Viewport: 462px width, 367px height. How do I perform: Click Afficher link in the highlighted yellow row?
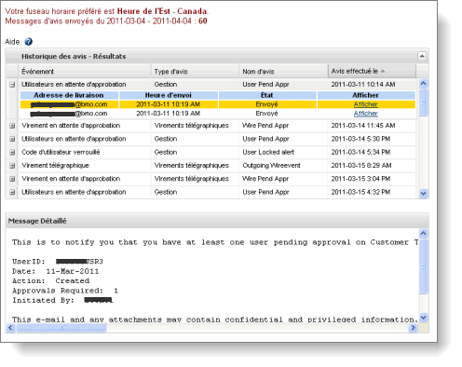click(366, 104)
